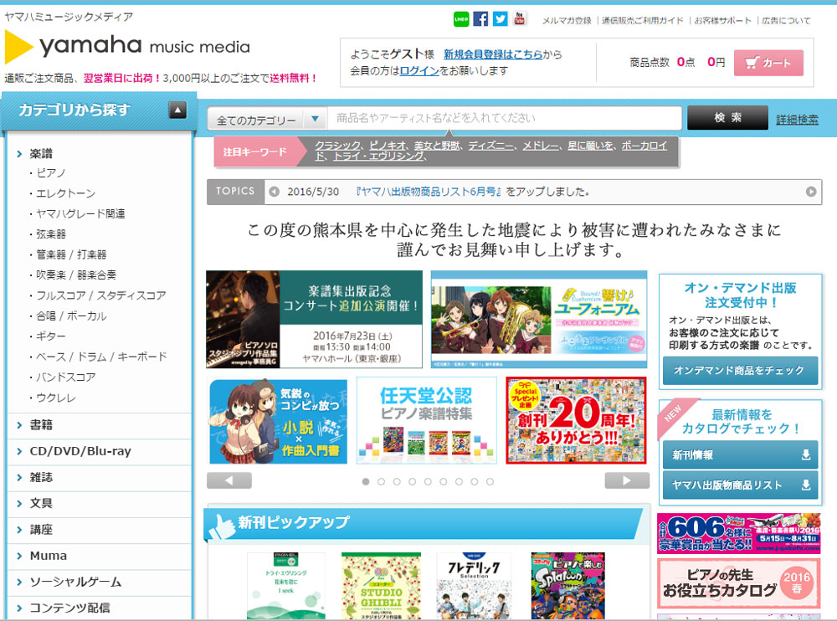Viewport: 837px width, 621px height.
Task: Click the black 検索 button
Action: point(727,118)
